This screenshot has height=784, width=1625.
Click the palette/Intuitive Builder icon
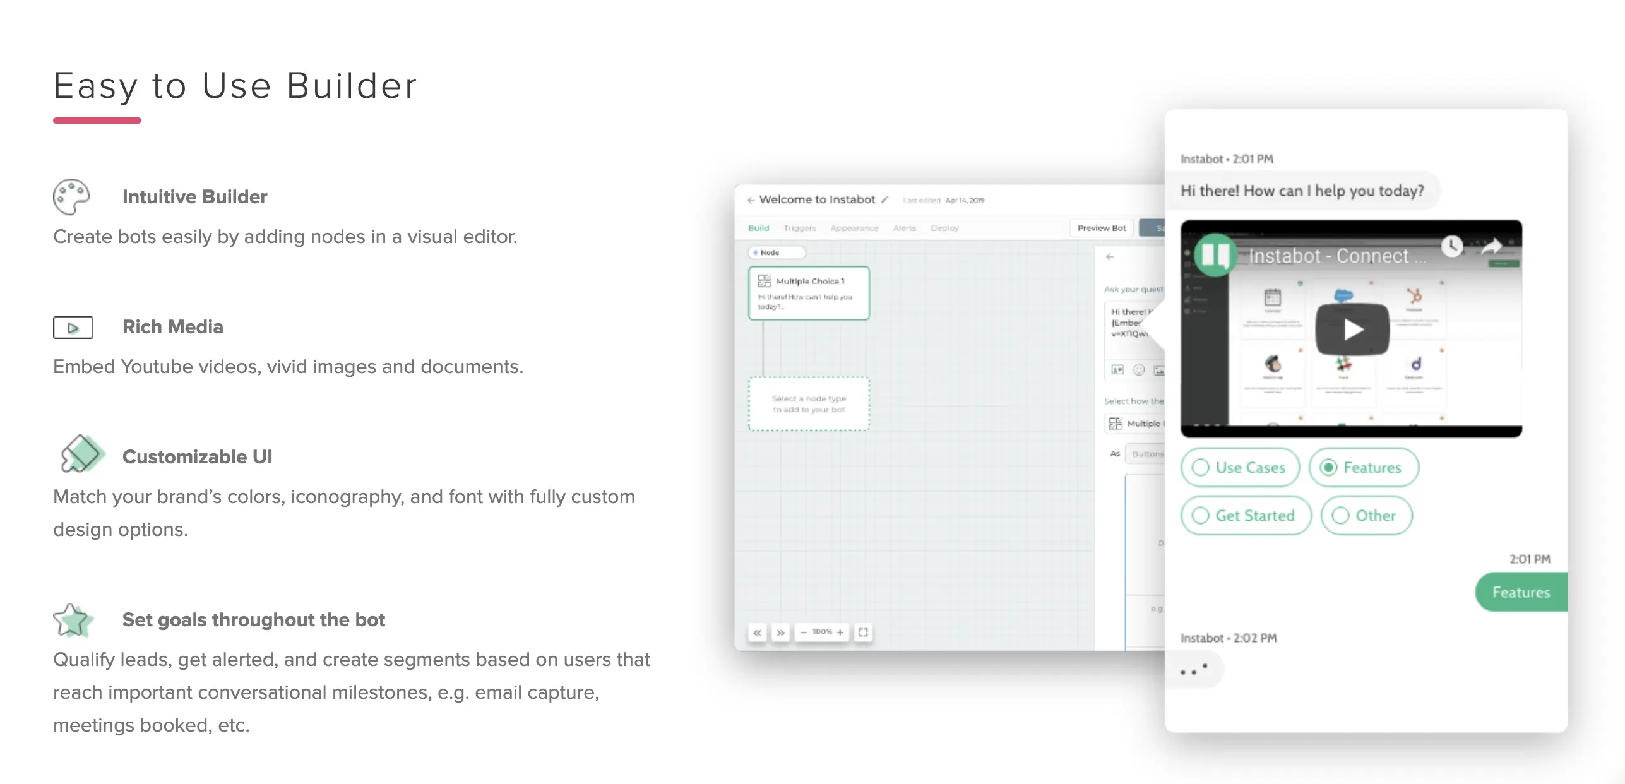click(x=71, y=197)
